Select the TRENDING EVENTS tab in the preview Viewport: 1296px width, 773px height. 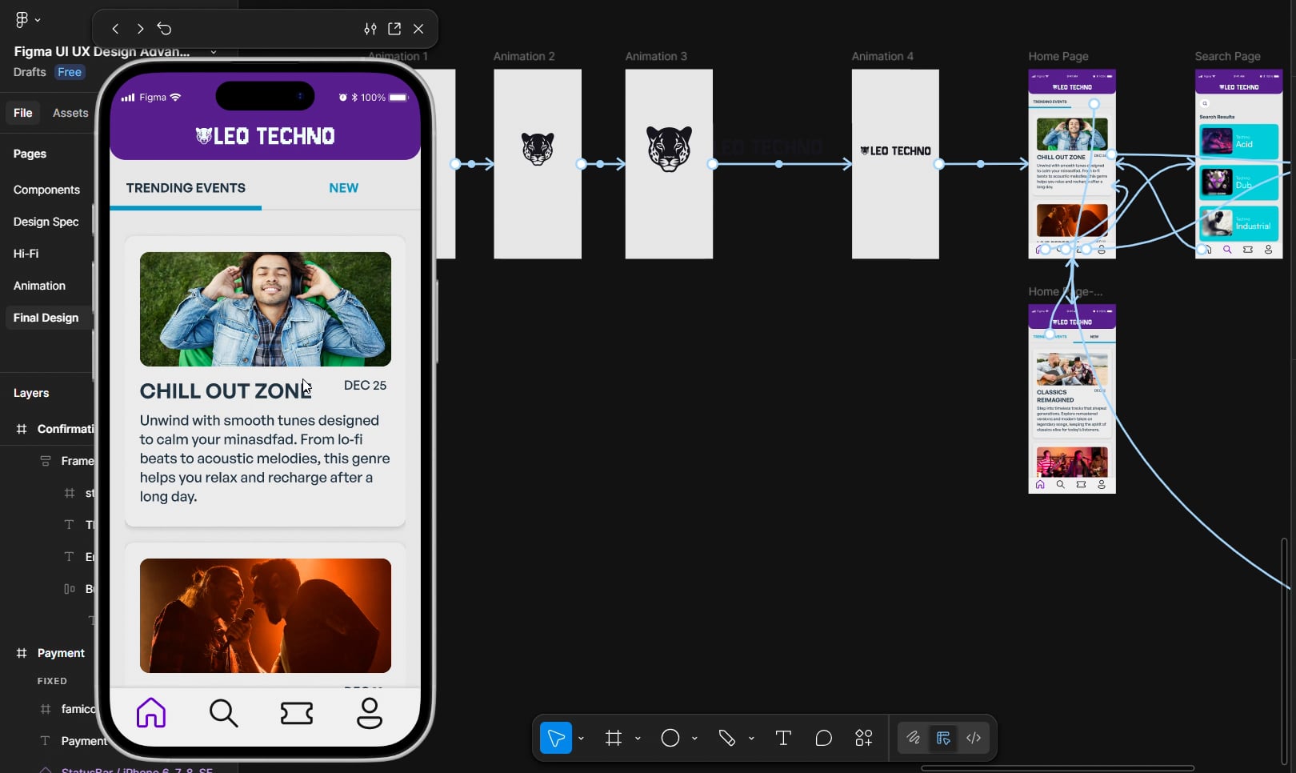click(186, 188)
